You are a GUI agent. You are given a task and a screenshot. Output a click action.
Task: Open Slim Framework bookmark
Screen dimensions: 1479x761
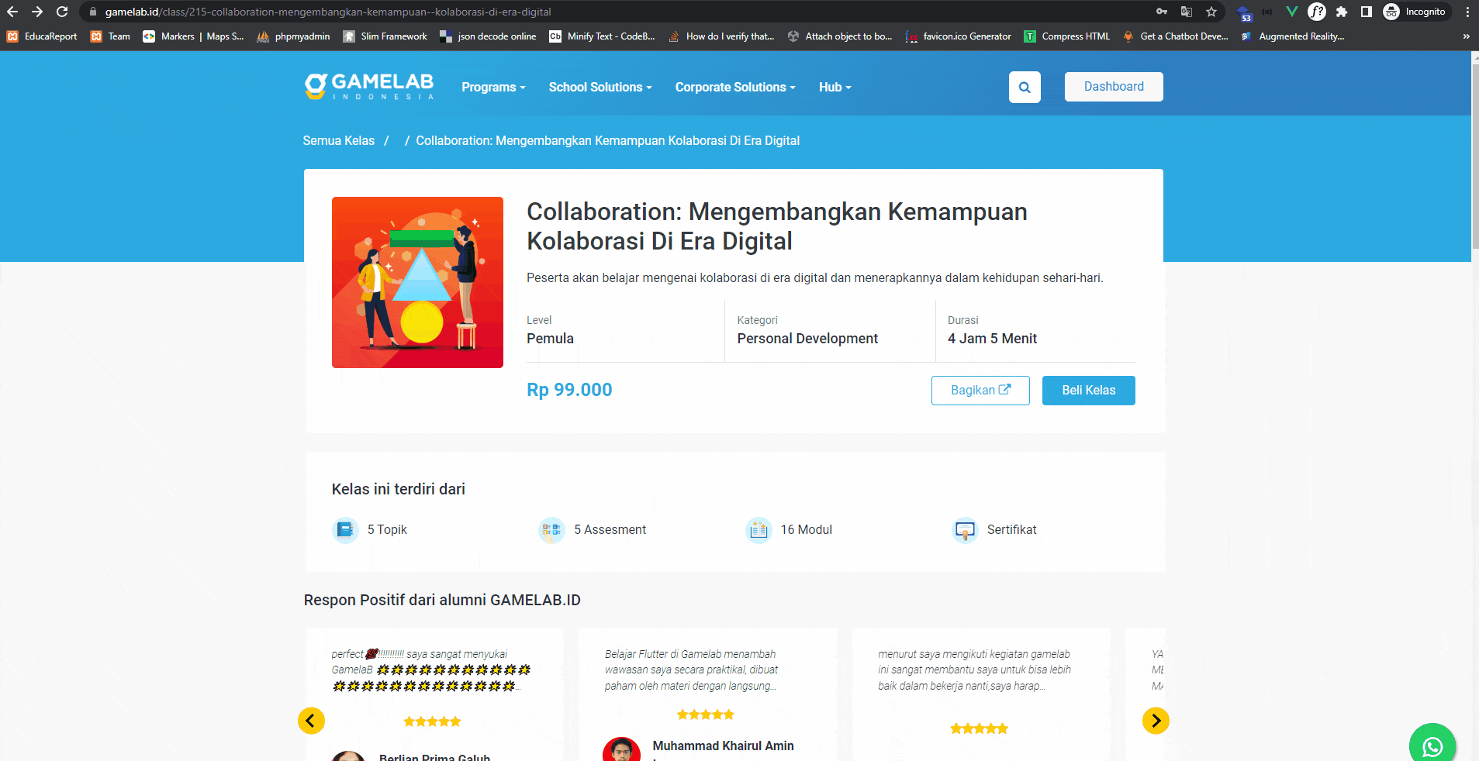point(385,36)
